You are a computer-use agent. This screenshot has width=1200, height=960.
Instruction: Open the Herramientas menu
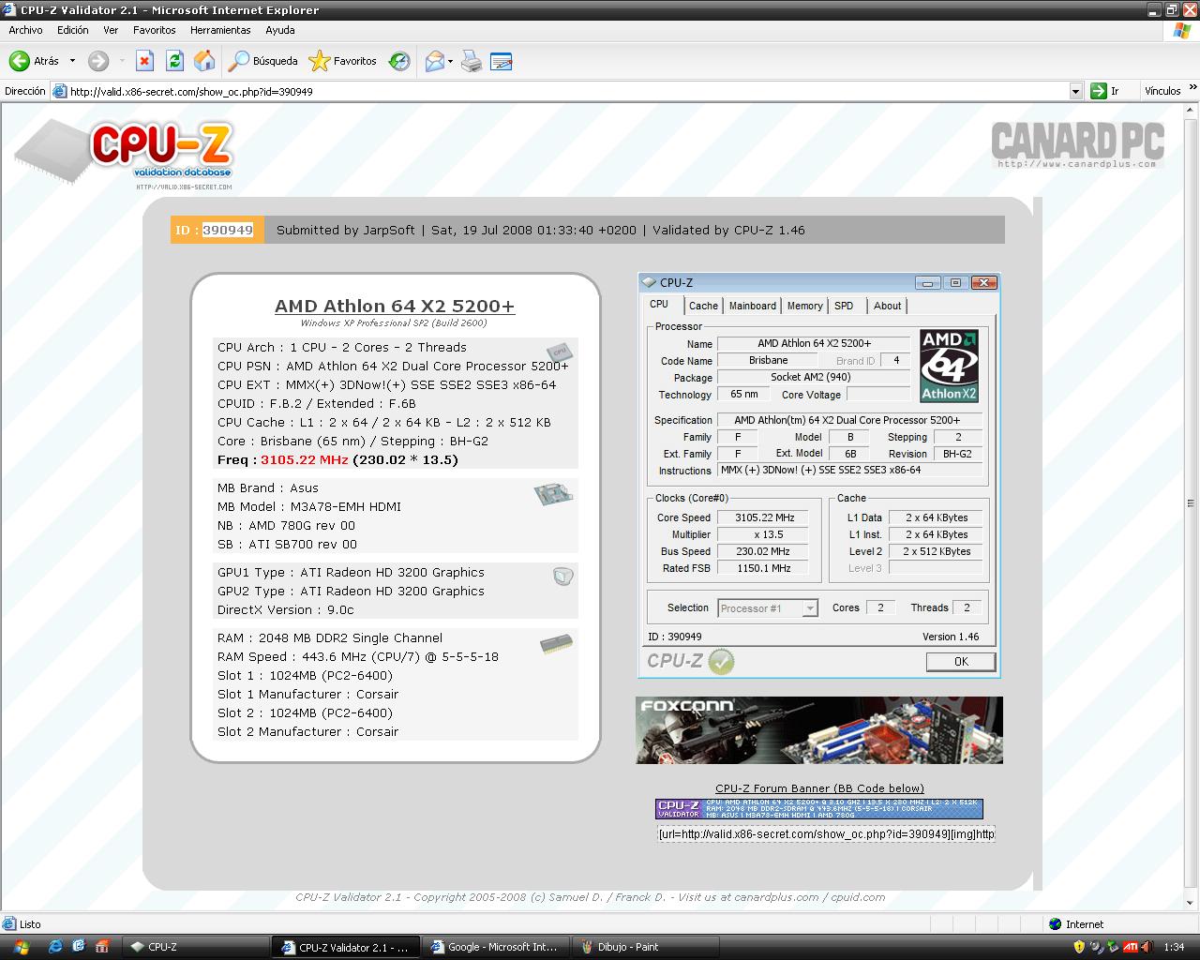pos(220,30)
